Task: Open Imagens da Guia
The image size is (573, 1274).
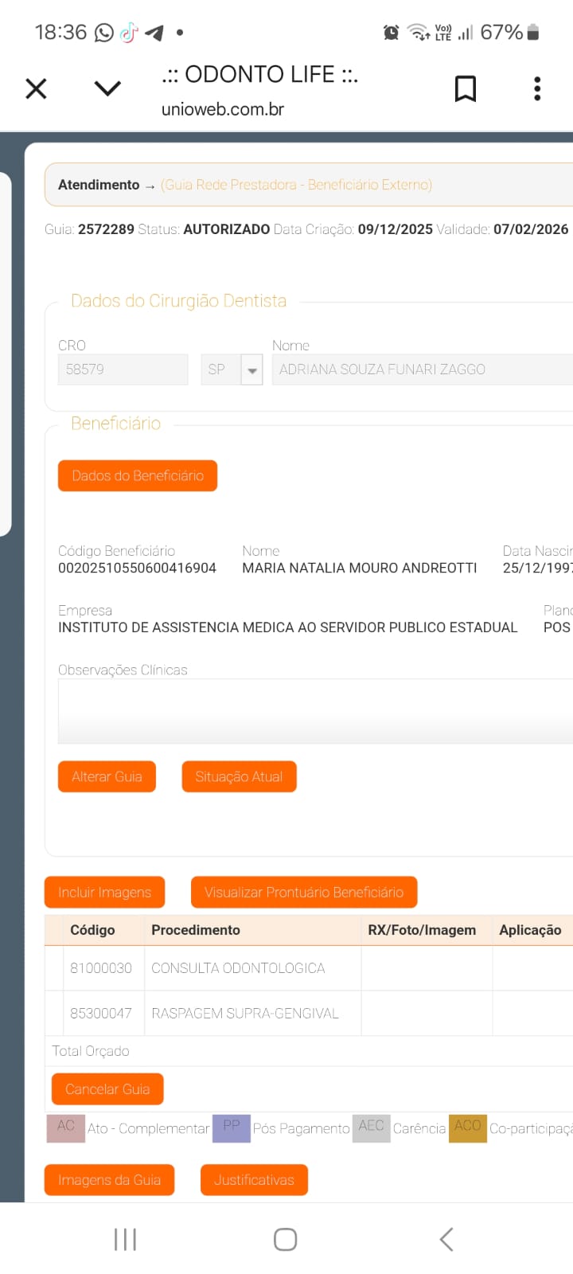Action: click(x=109, y=1179)
